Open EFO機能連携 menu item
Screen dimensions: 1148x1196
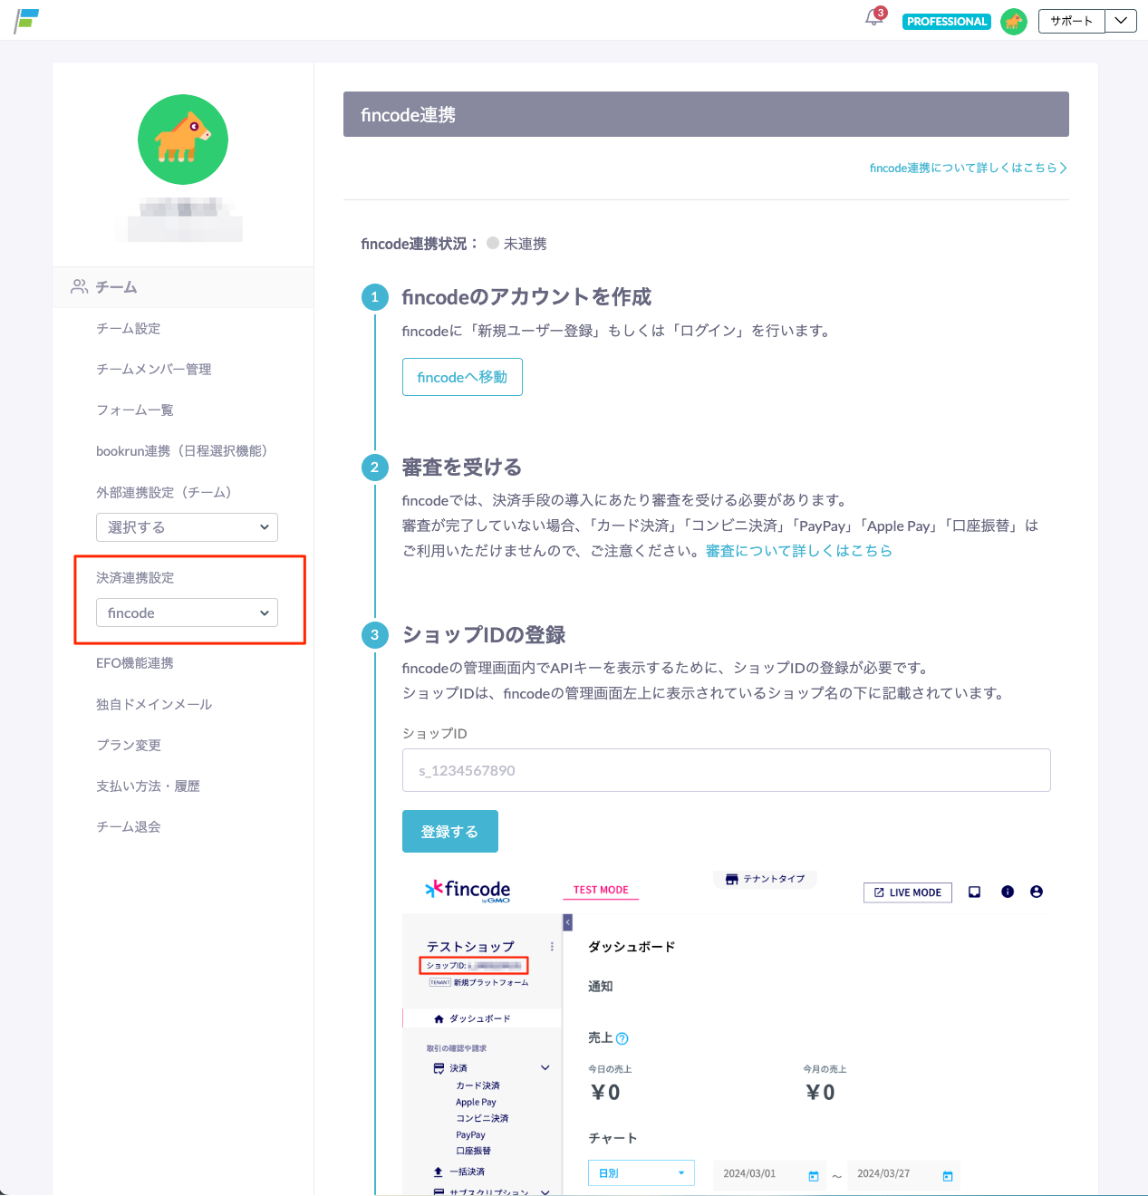[x=135, y=662]
